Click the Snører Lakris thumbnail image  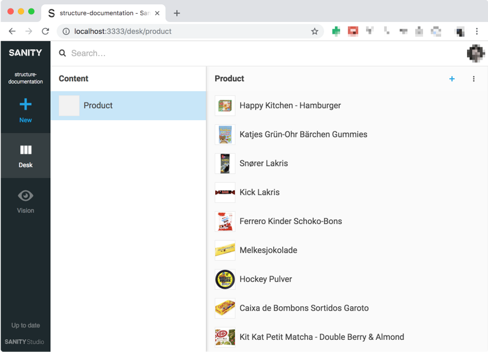coord(225,164)
